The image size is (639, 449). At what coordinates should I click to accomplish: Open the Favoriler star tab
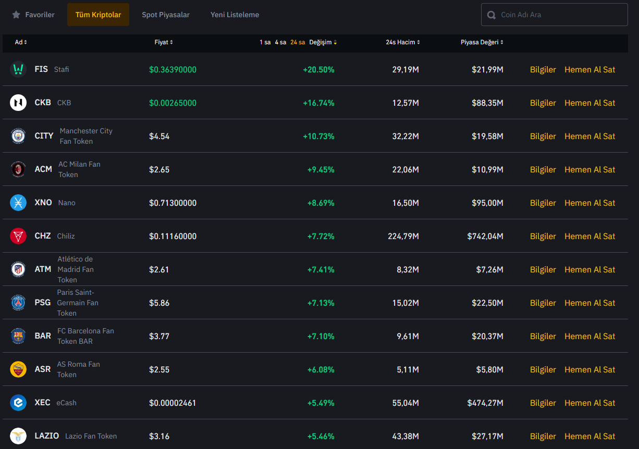tap(33, 15)
